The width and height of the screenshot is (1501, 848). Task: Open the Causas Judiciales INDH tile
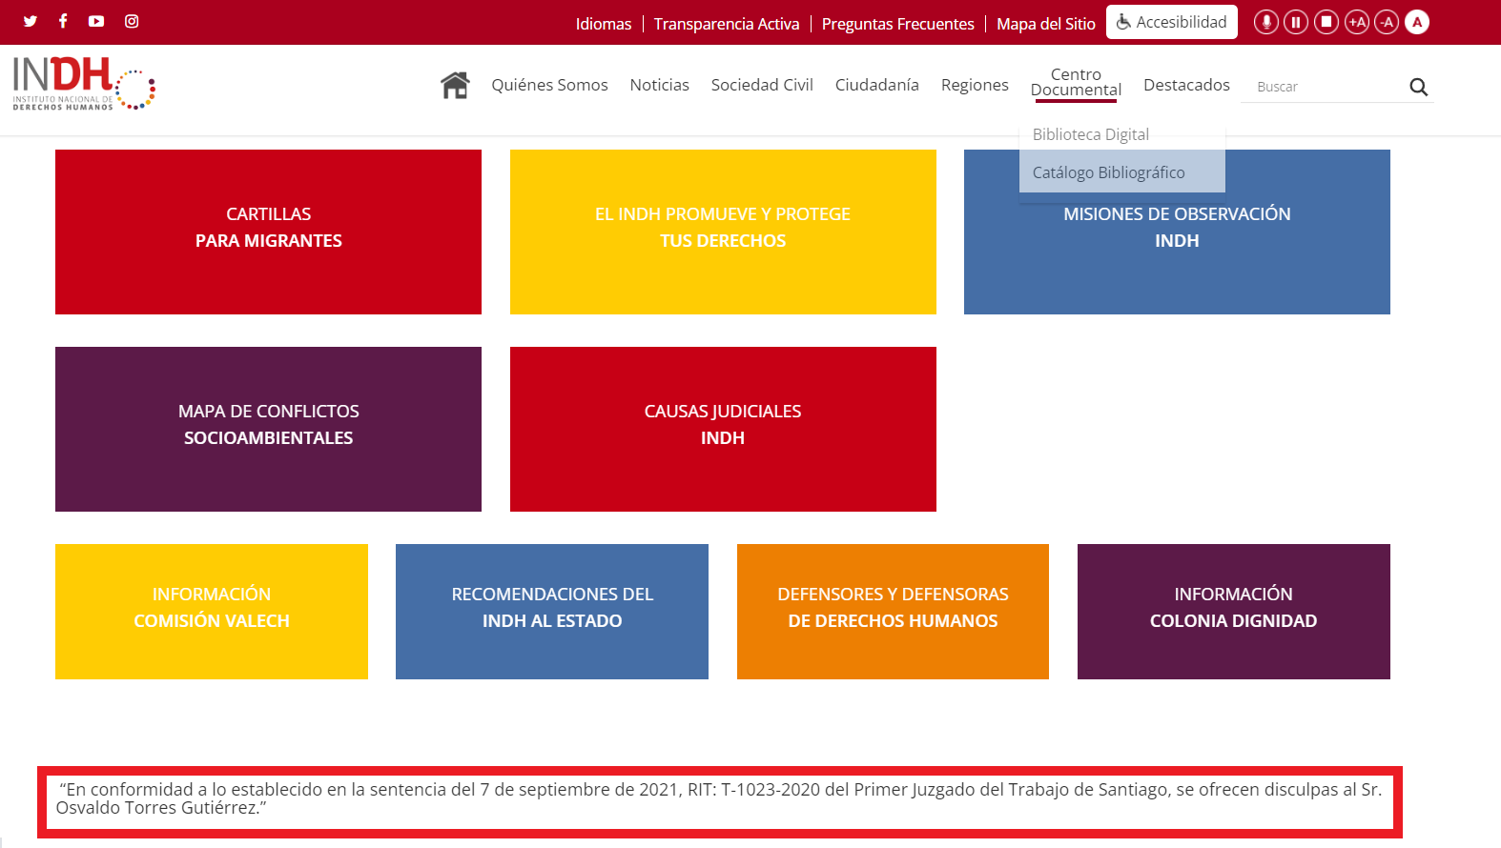pos(723,429)
